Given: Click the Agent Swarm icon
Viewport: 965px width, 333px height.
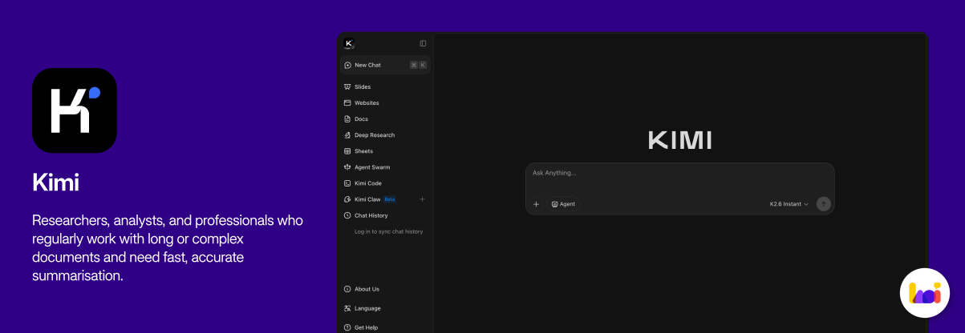Looking at the screenshot, I should [347, 166].
